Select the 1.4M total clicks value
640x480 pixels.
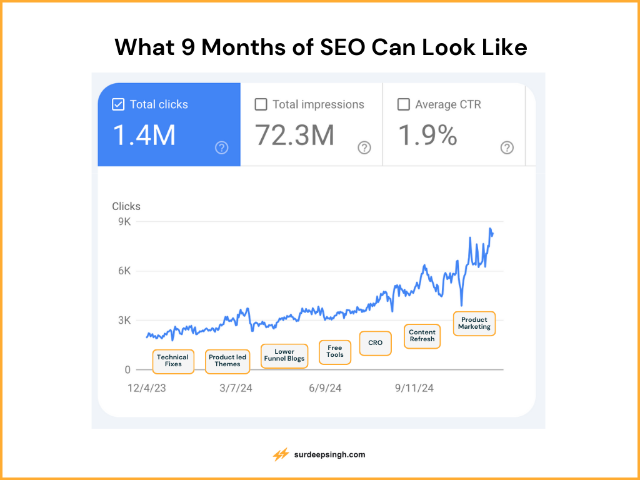coord(144,135)
